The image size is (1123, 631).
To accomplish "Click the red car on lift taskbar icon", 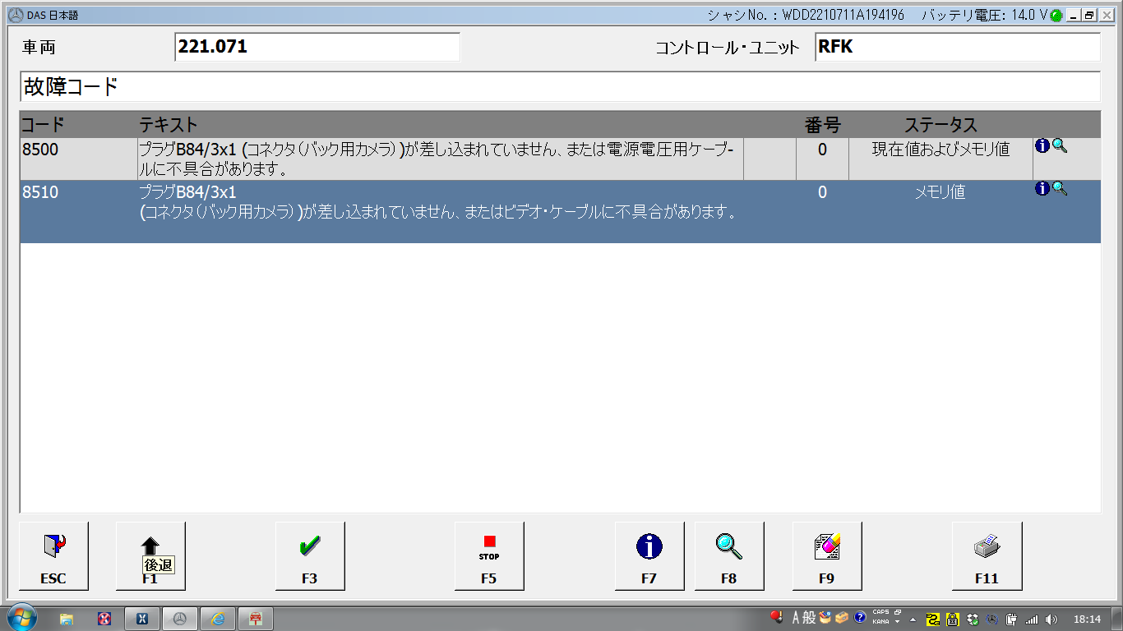I will tap(256, 618).
